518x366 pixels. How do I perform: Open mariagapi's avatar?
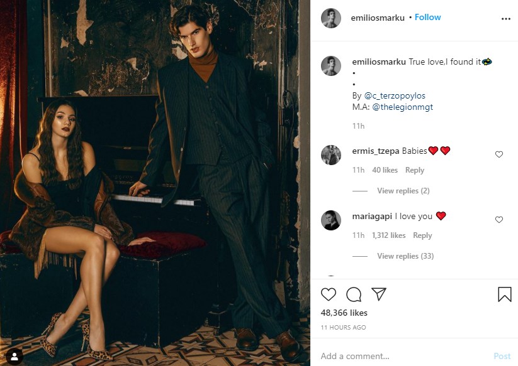[x=330, y=220]
